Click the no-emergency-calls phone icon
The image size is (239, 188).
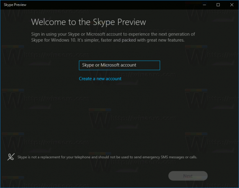point(11,157)
